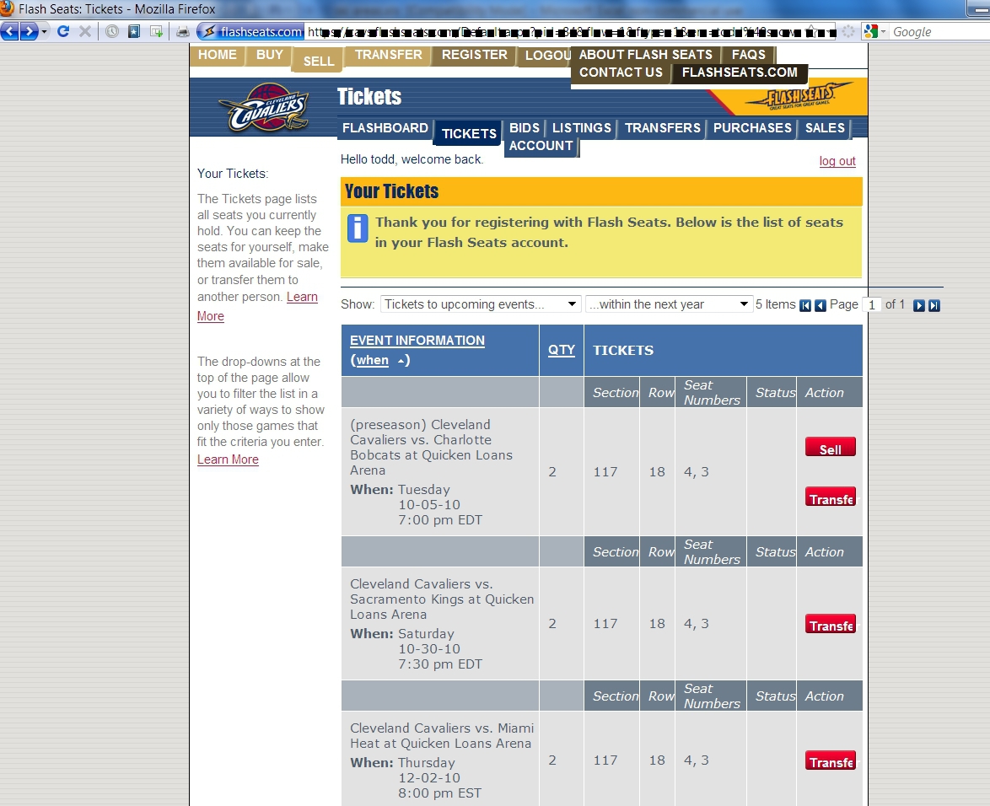
Task: Click the '5 Items' count text
Action: (x=775, y=304)
